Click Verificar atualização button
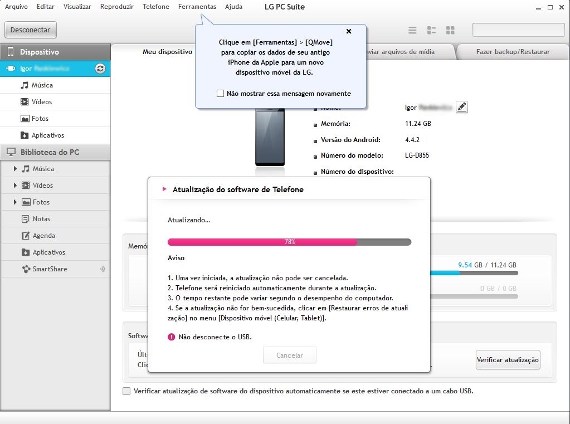570x424 pixels. (508, 360)
